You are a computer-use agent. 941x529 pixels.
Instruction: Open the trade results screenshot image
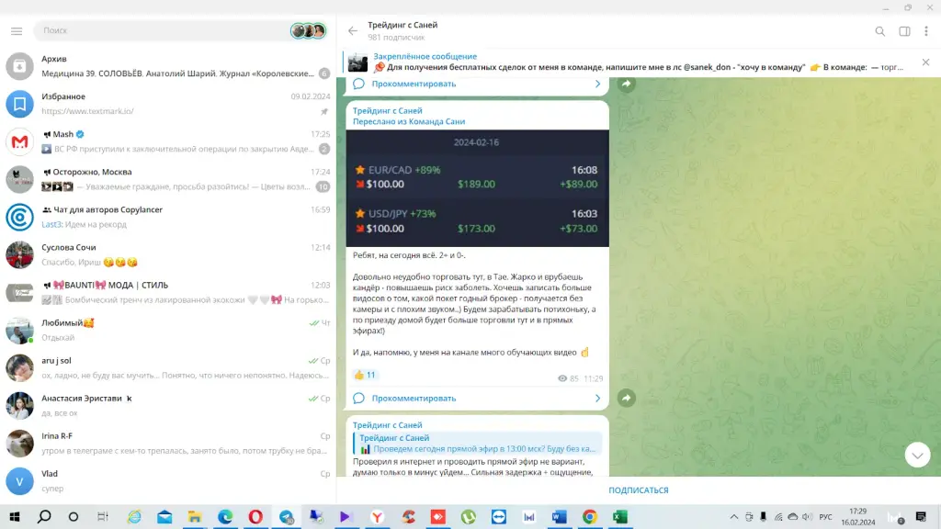tap(477, 188)
